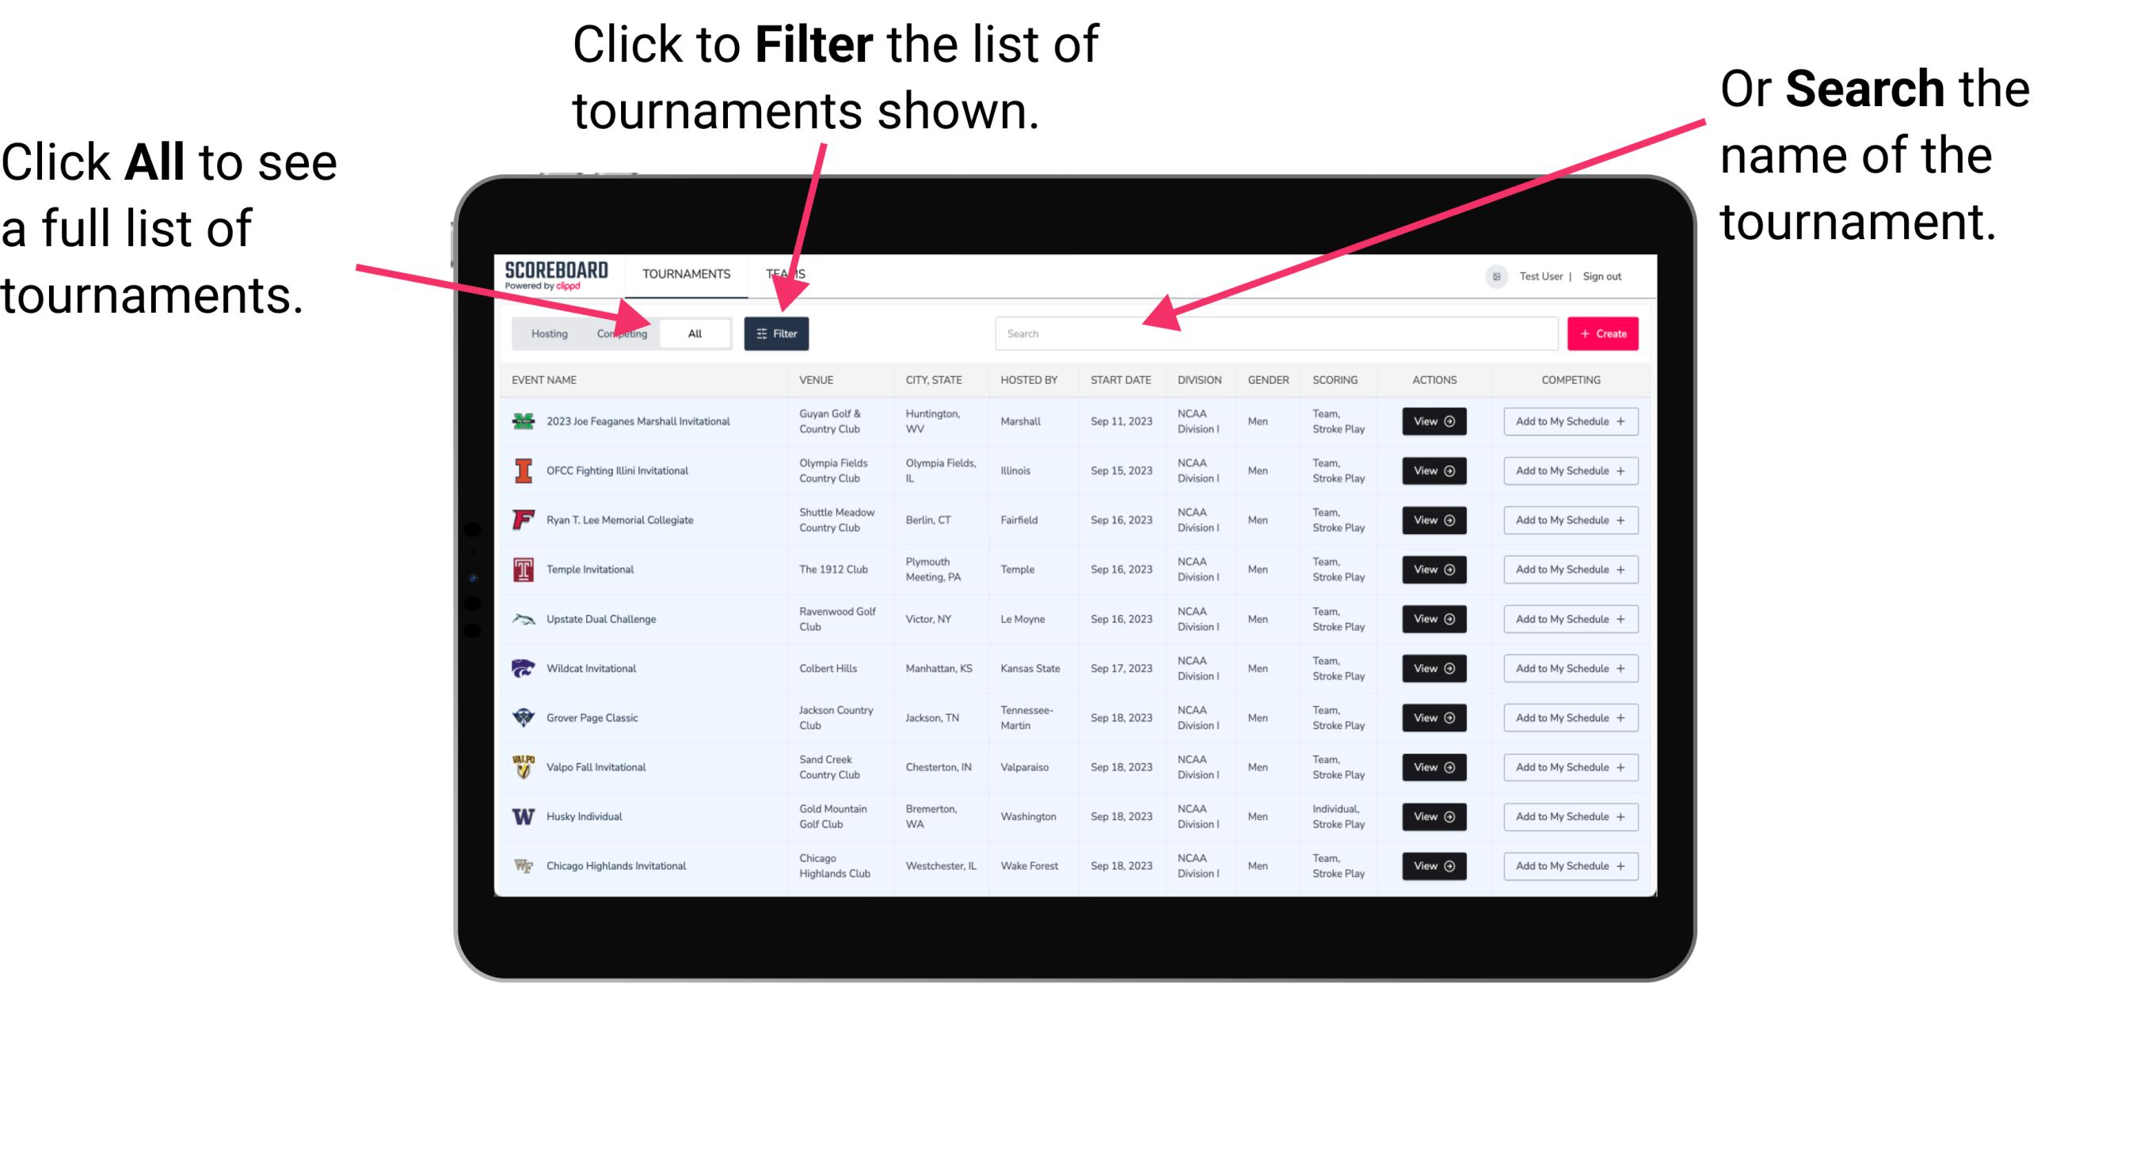Viewport: 2148px width, 1155px height.
Task: Click View button for Wildcat Invitational
Action: click(x=1431, y=668)
